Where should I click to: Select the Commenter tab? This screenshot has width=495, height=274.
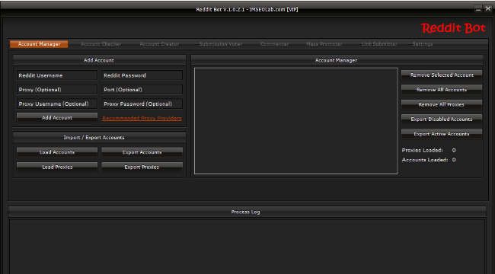[274, 44]
